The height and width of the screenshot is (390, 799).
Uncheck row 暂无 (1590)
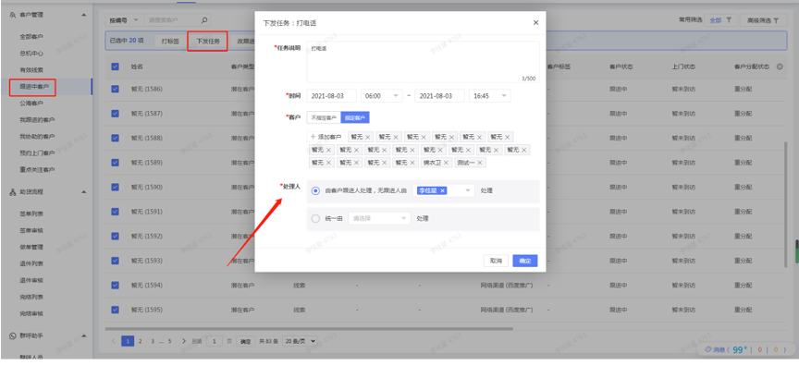click(116, 187)
